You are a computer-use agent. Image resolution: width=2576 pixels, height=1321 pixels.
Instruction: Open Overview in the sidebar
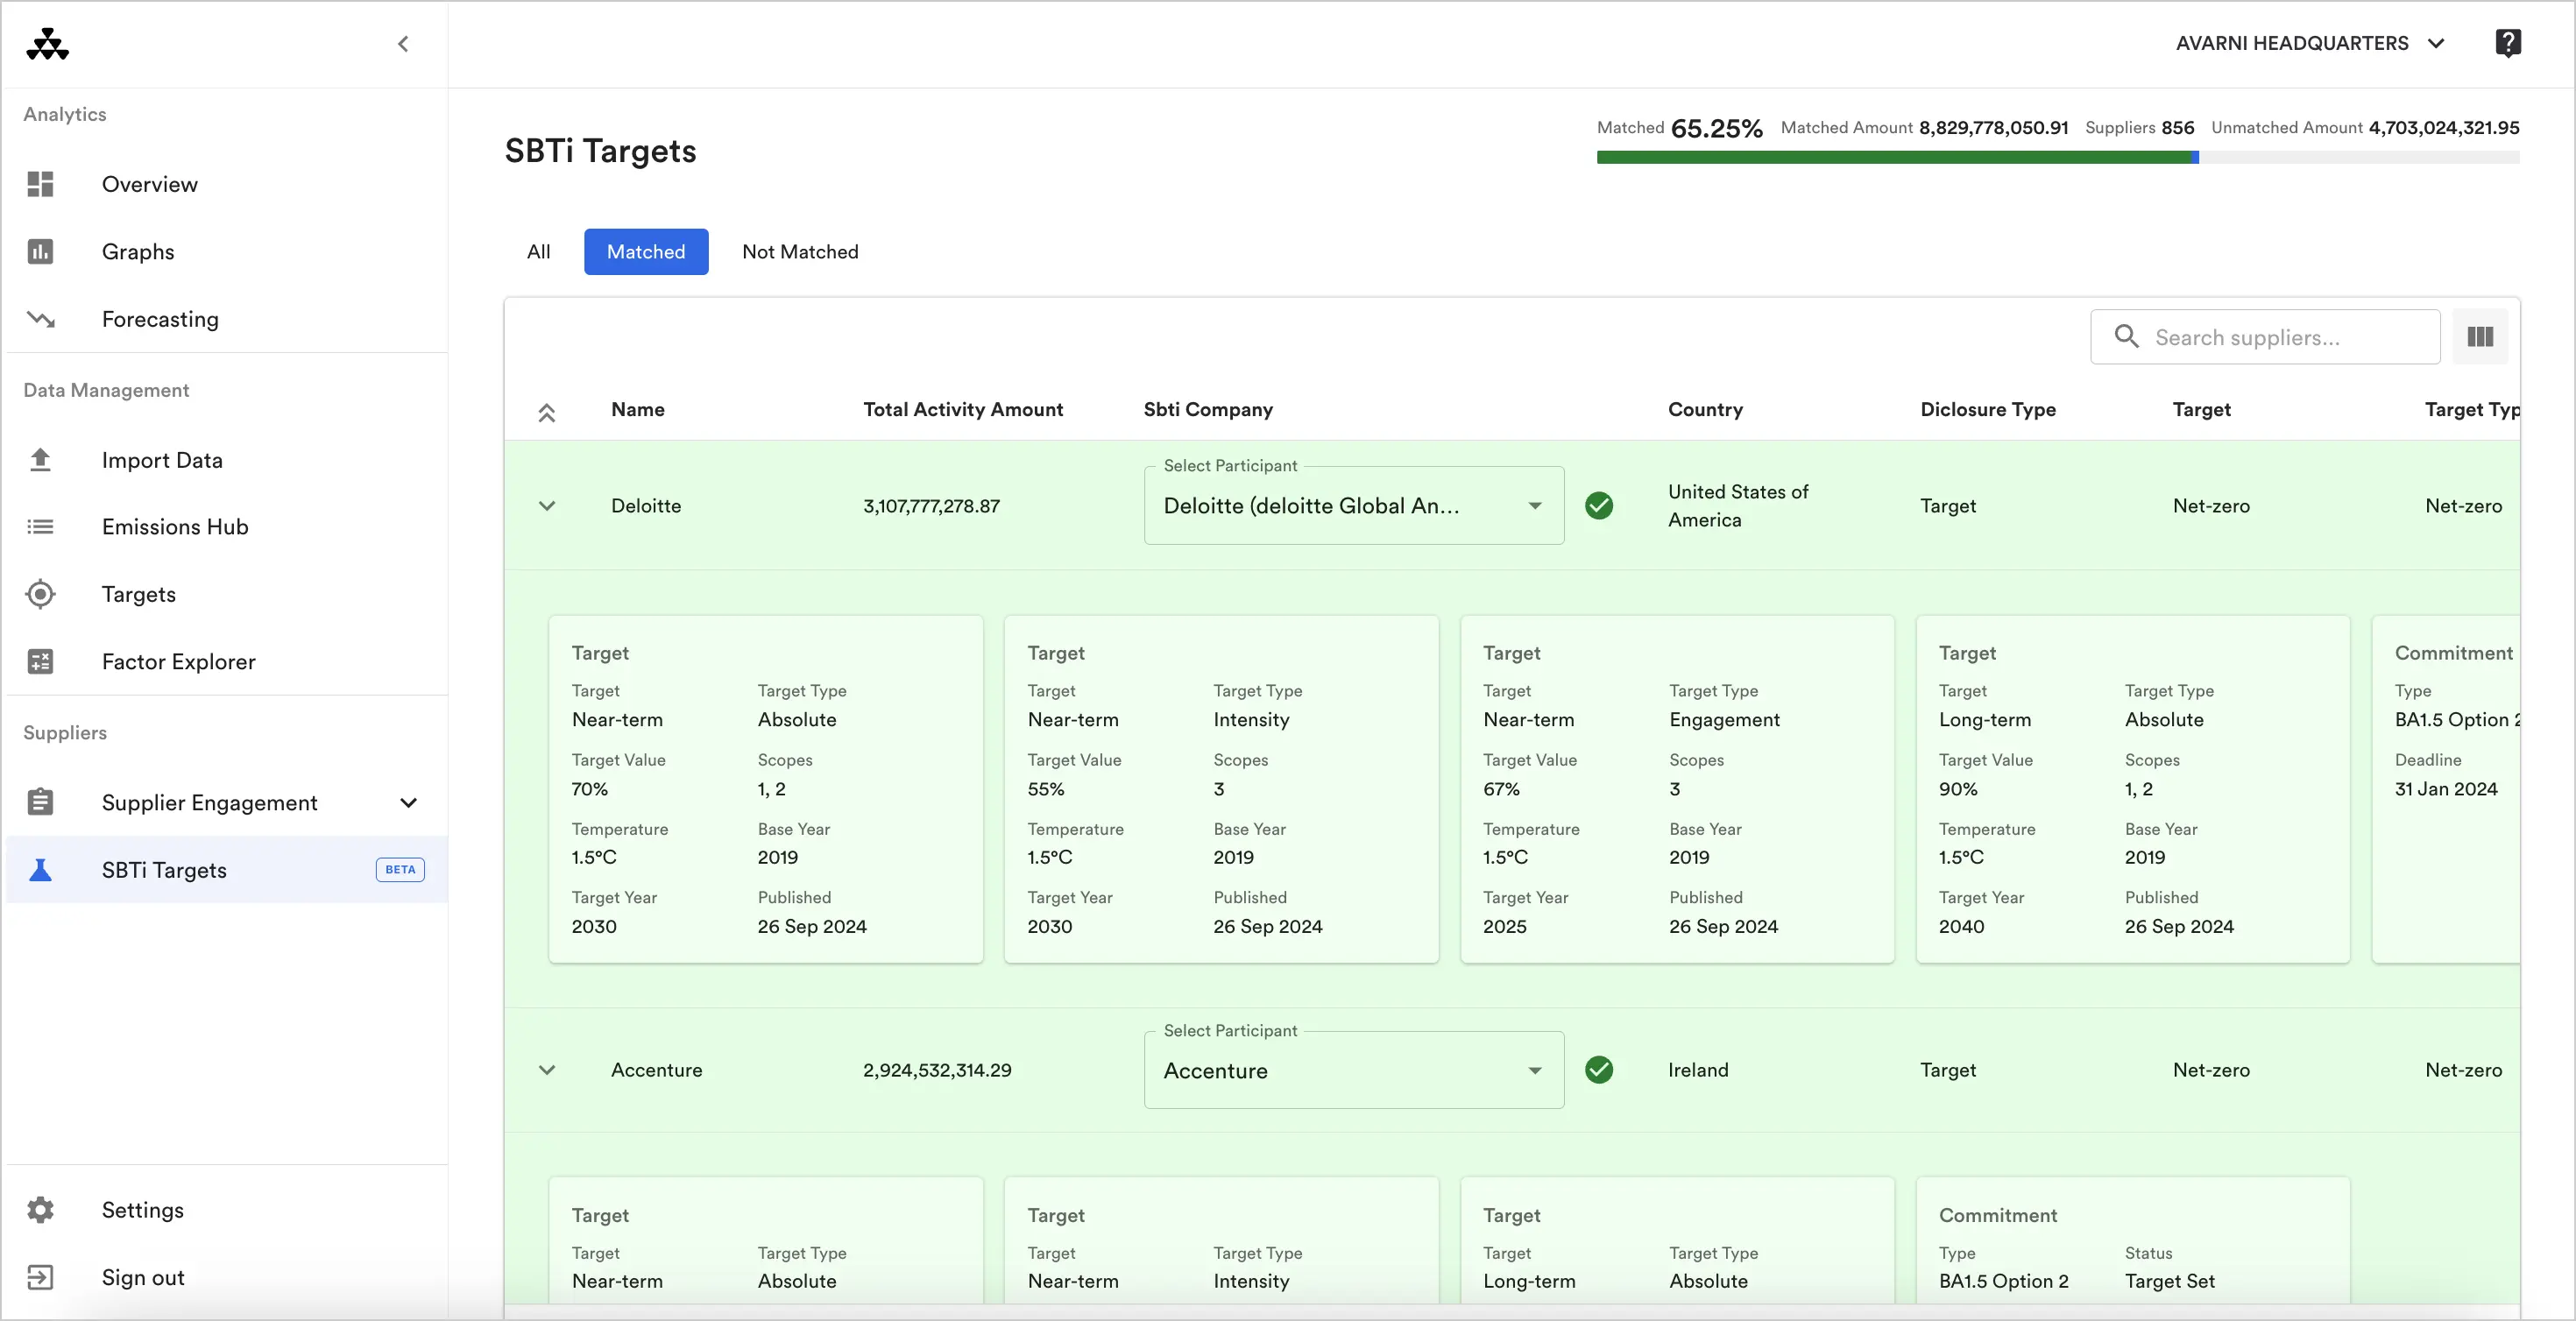pos(226,184)
